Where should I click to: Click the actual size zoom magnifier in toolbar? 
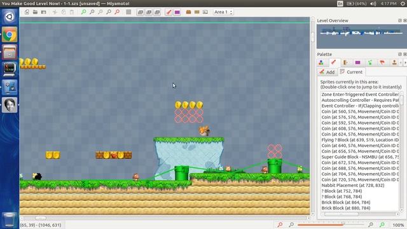[x=100, y=12]
